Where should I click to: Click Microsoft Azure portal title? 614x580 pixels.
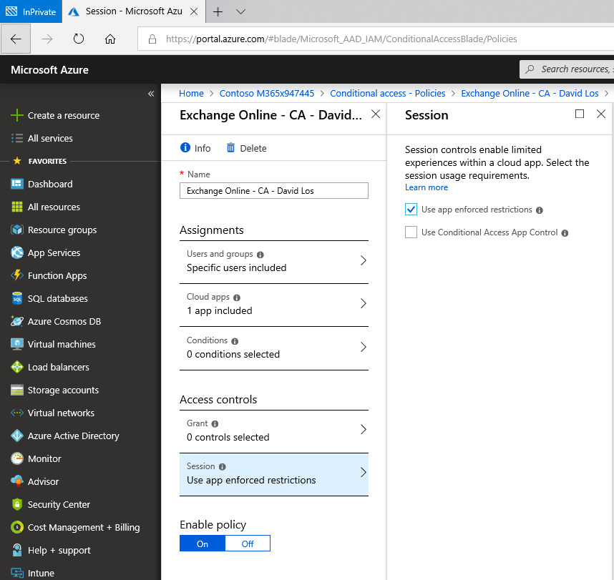point(49,69)
